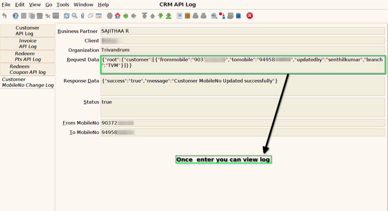Screen dimensions: 388x211
Task: Open the View menu
Action: tap(35, 5)
